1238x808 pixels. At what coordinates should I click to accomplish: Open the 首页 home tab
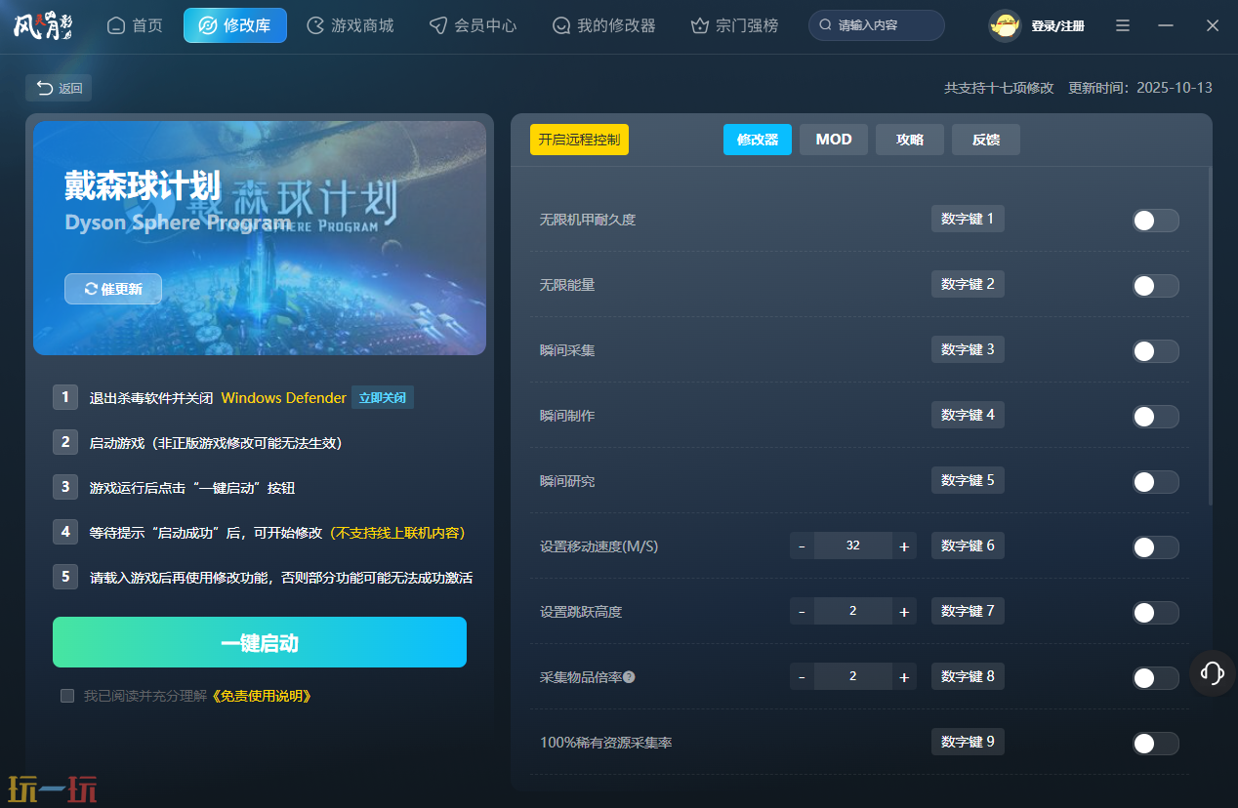135,25
